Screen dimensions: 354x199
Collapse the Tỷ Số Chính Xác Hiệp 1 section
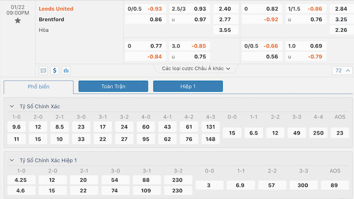(x=12, y=160)
